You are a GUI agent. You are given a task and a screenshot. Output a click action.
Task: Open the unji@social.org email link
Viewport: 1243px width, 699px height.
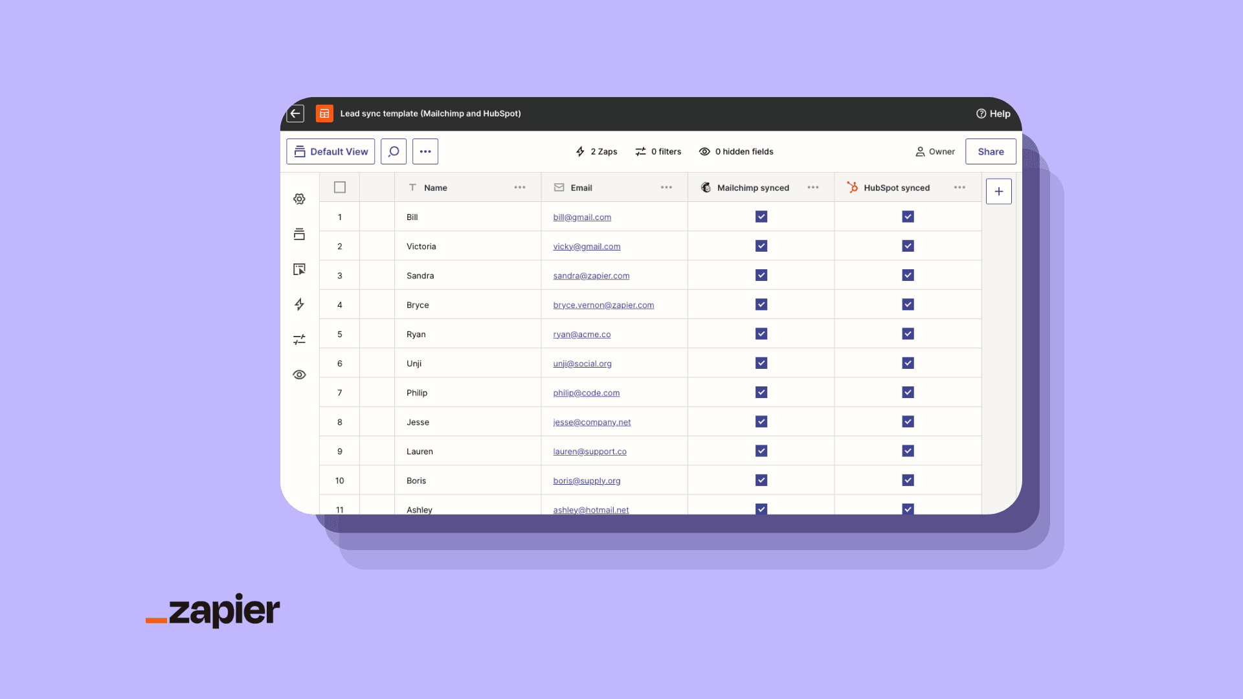582,364
